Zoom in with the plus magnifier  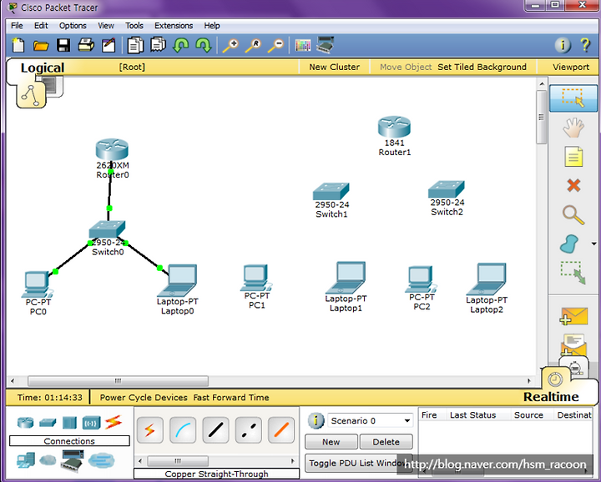pos(230,46)
